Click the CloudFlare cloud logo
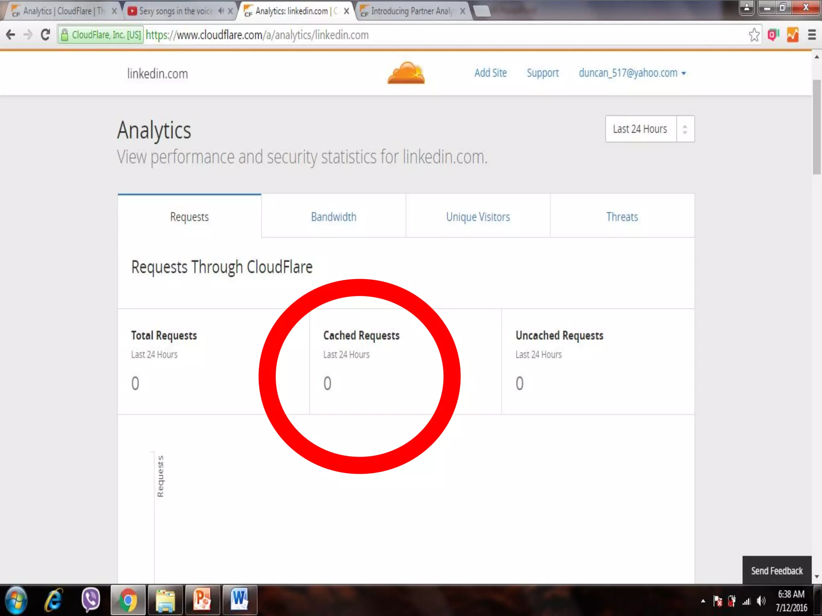 406,73
